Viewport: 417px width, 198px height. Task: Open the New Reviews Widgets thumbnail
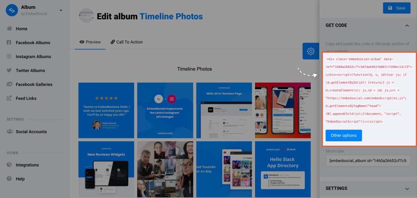[106, 169]
